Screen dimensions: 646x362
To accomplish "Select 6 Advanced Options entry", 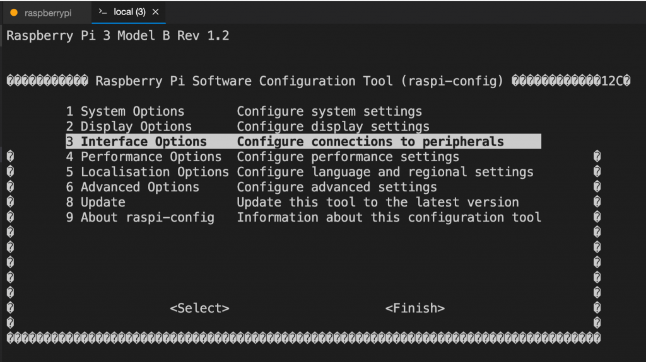I will pos(132,187).
